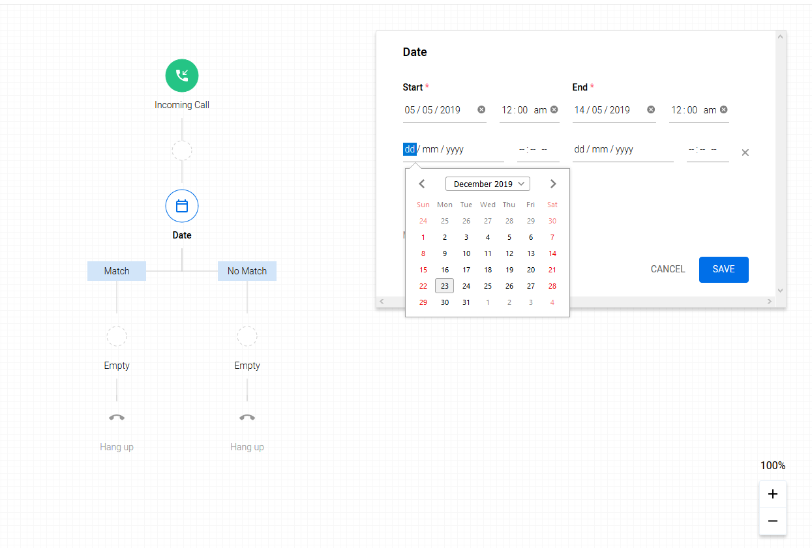
Task: Select the No Match branch label
Action: pyautogui.click(x=247, y=271)
